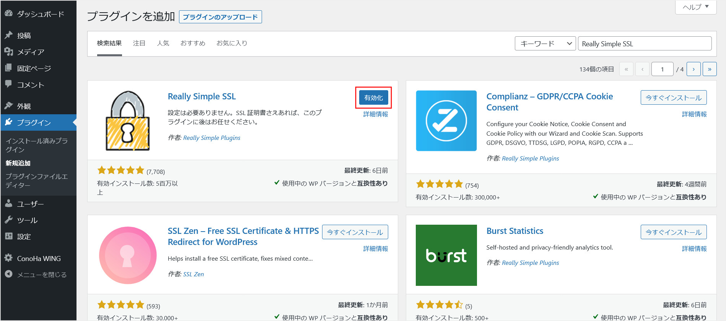Image resolution: width=726 pixels, height=321 pixels.
Task: Switch to the お気に入り tab
Action: [x=232, y=43]
